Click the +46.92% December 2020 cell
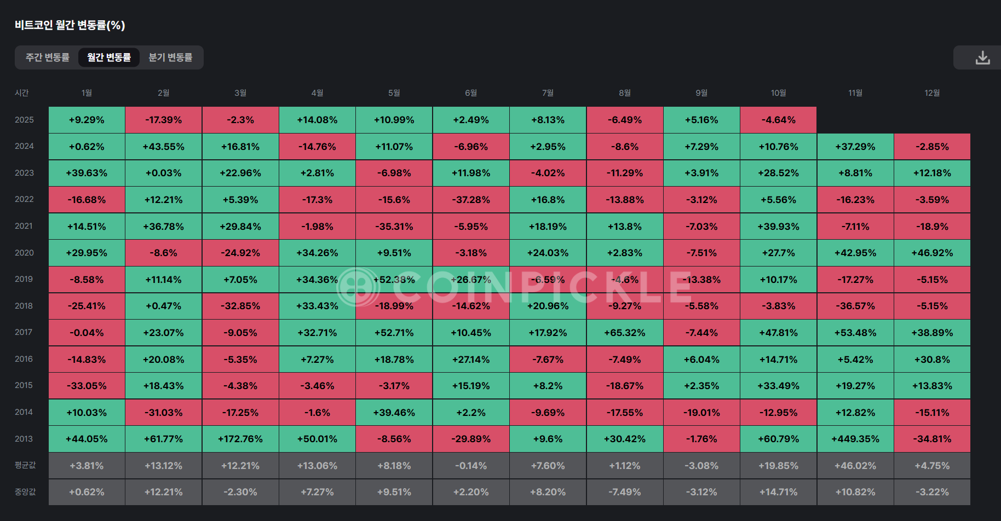Viewport: 1001px width, 521px height. pos(932,253)
